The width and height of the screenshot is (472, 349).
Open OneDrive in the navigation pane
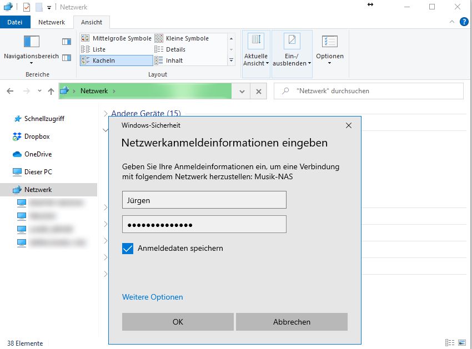[38, 154]
